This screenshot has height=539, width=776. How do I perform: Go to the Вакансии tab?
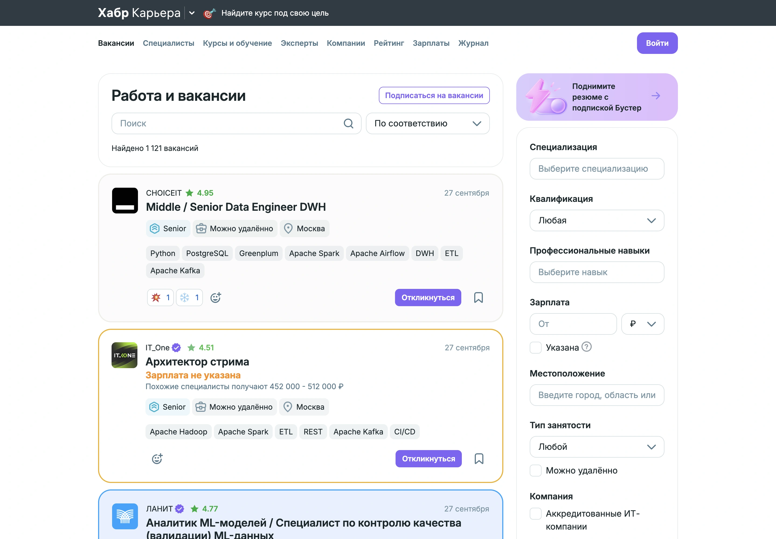[x=116, y=43]
